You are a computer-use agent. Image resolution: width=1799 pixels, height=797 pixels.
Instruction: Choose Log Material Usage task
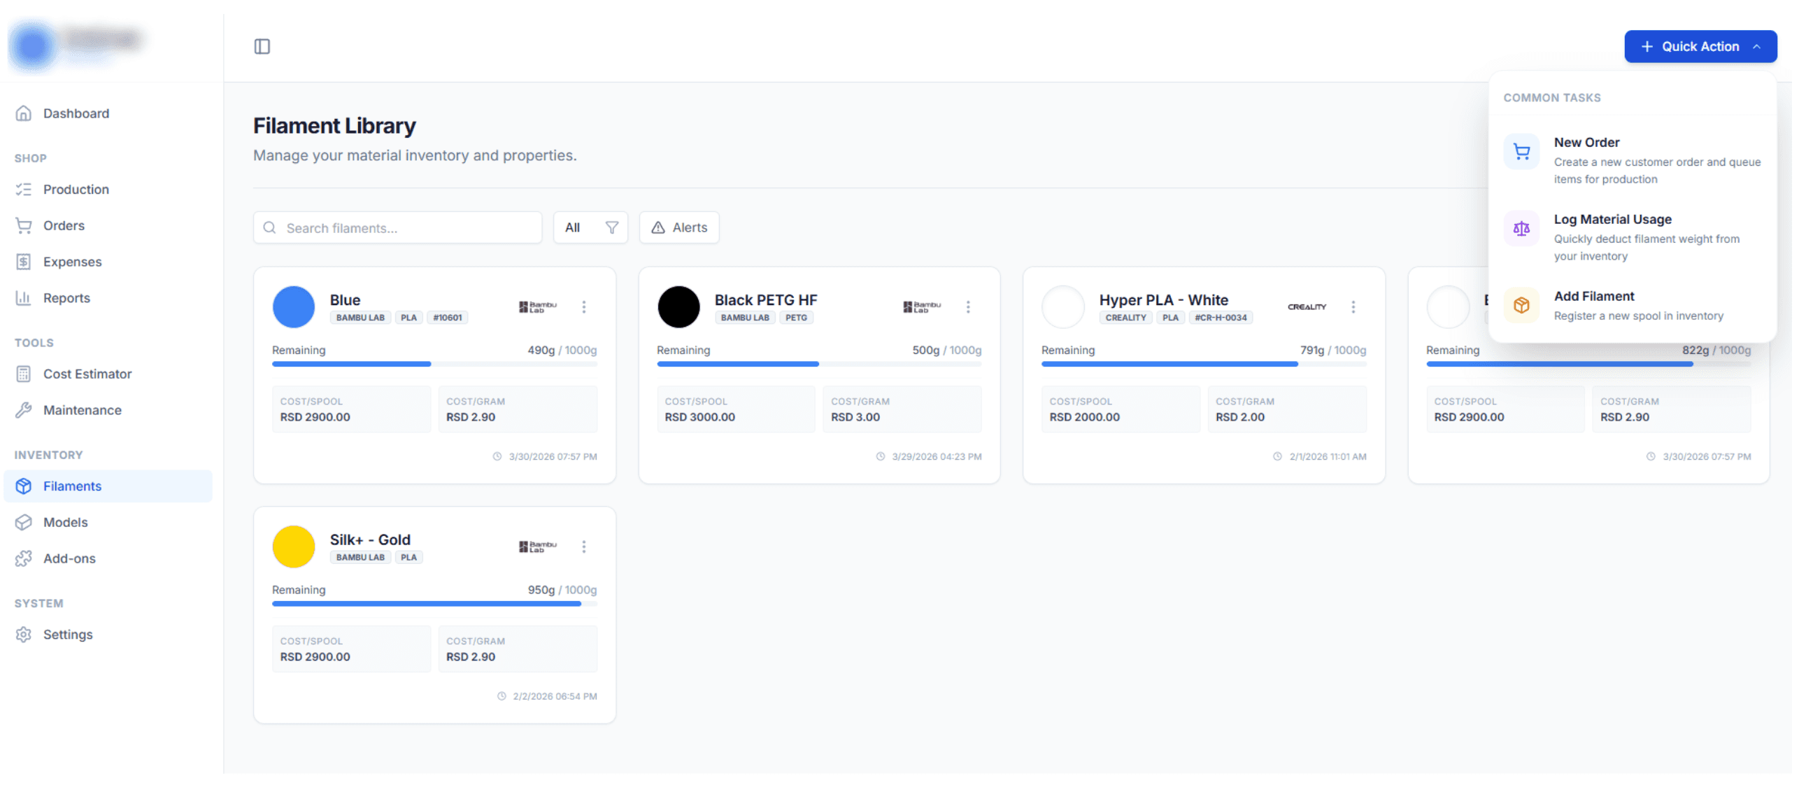pos(1611,219)
